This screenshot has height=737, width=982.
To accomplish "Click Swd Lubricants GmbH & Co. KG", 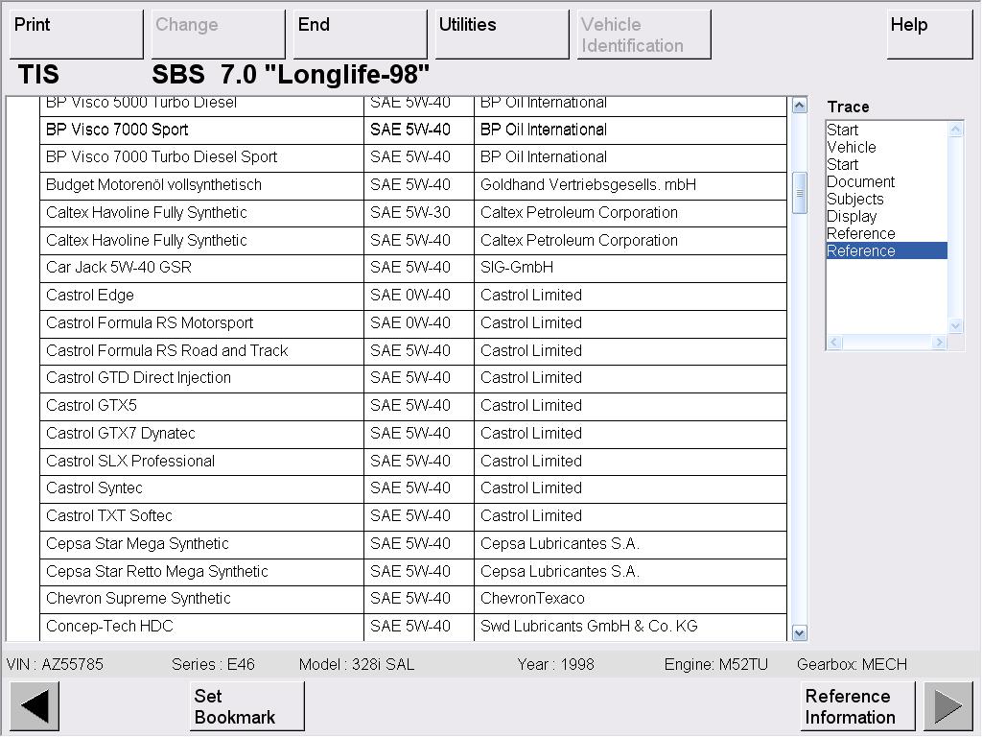I will point(631,626).
